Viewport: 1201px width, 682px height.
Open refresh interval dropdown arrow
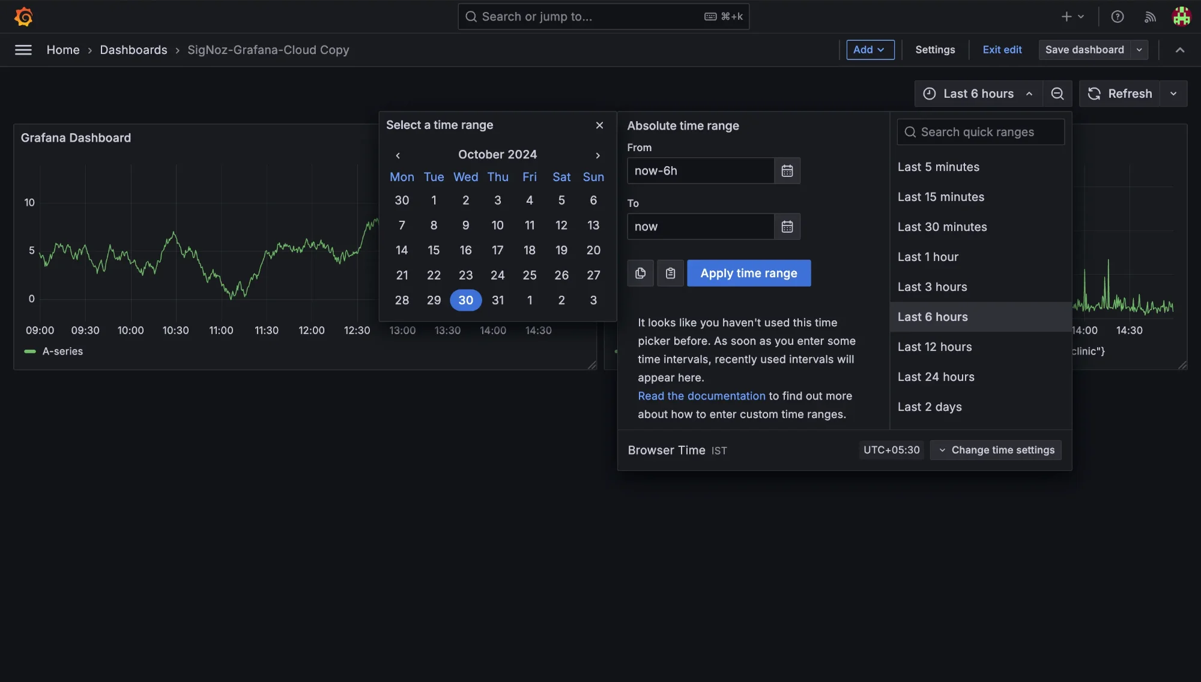(x=1173, y=94)
